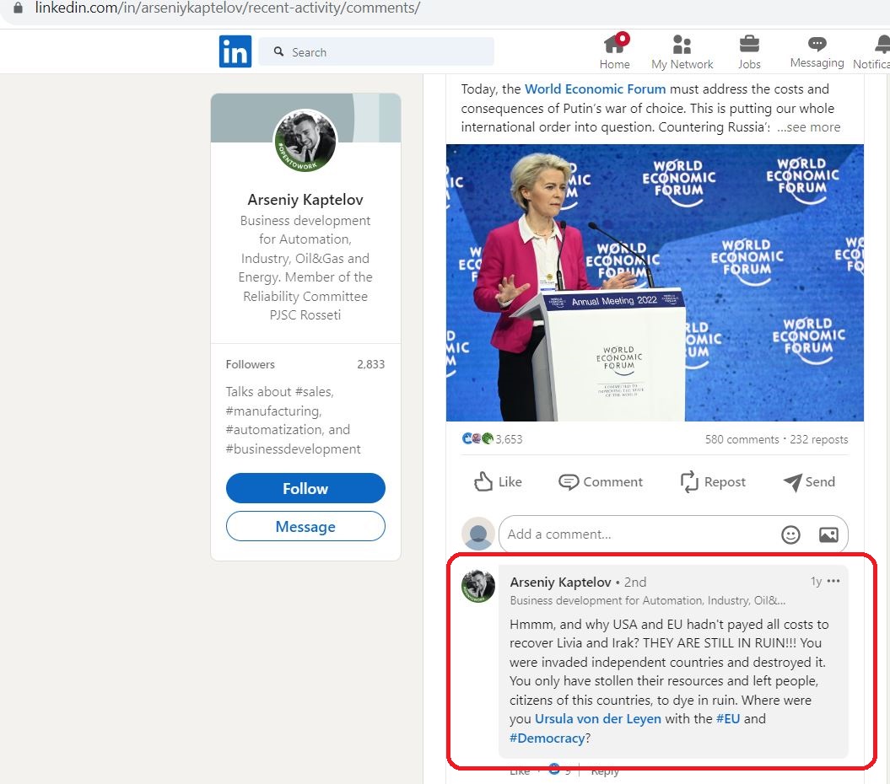The image size is (890, 784).
Task: Click the magnifying glass search icon
Action: (x=278, y=51)
